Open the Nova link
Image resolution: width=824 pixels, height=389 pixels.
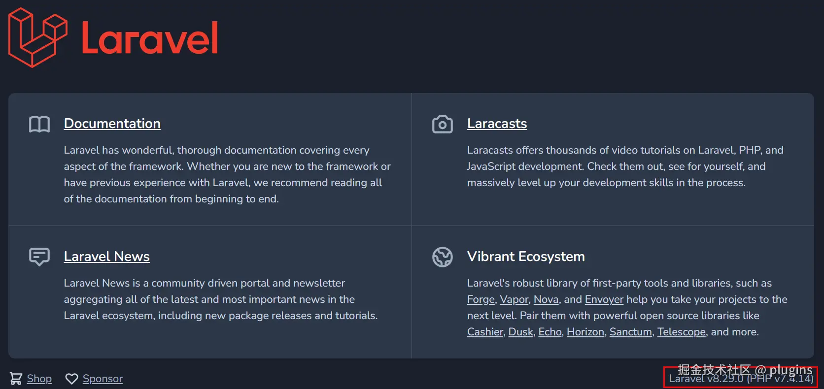(546, 299)
